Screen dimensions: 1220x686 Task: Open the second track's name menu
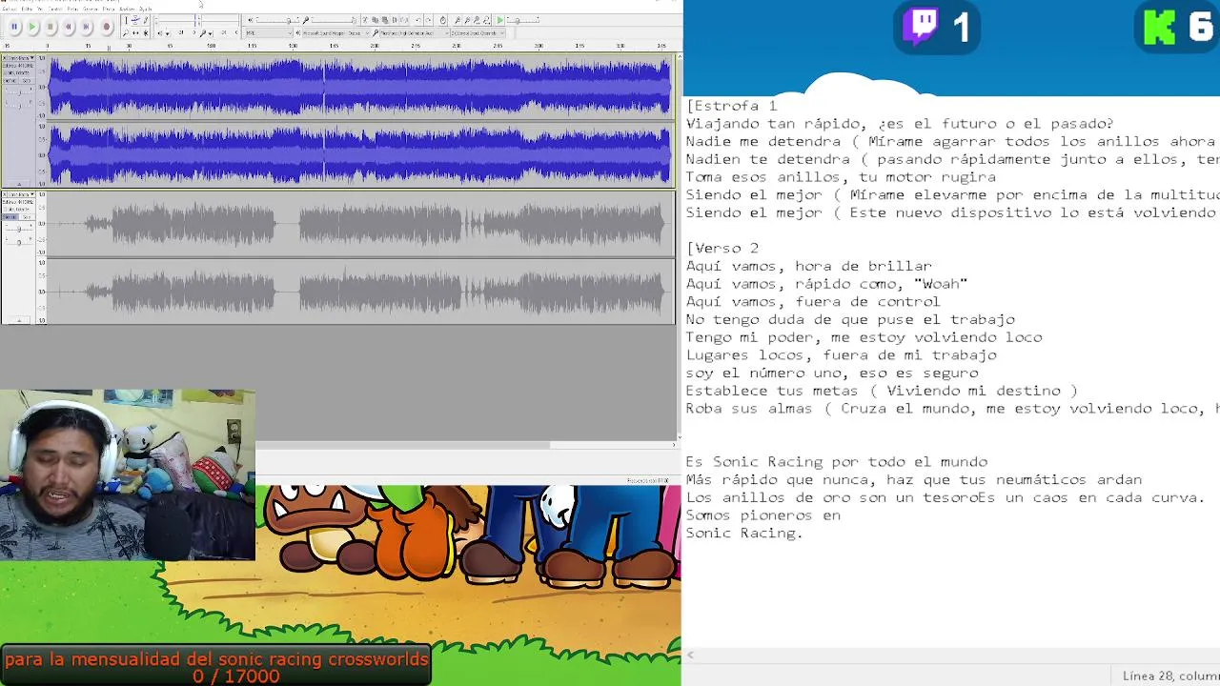(21, 194)
